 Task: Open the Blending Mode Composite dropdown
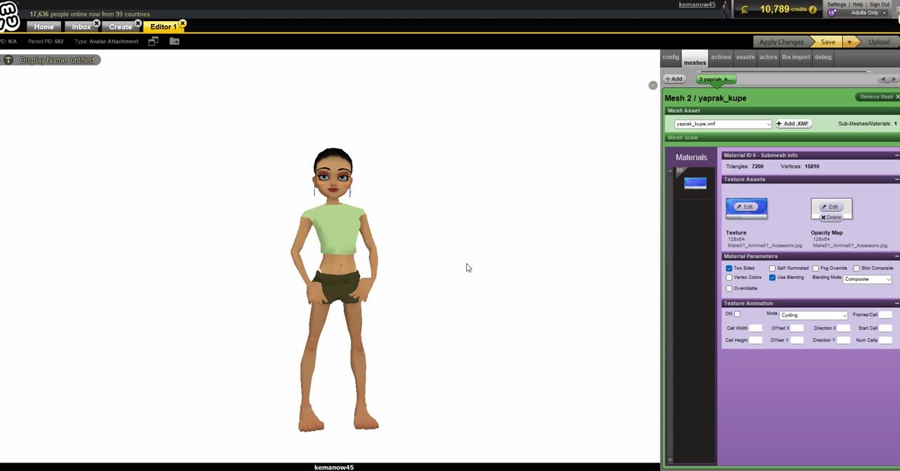tap(868, 279)
